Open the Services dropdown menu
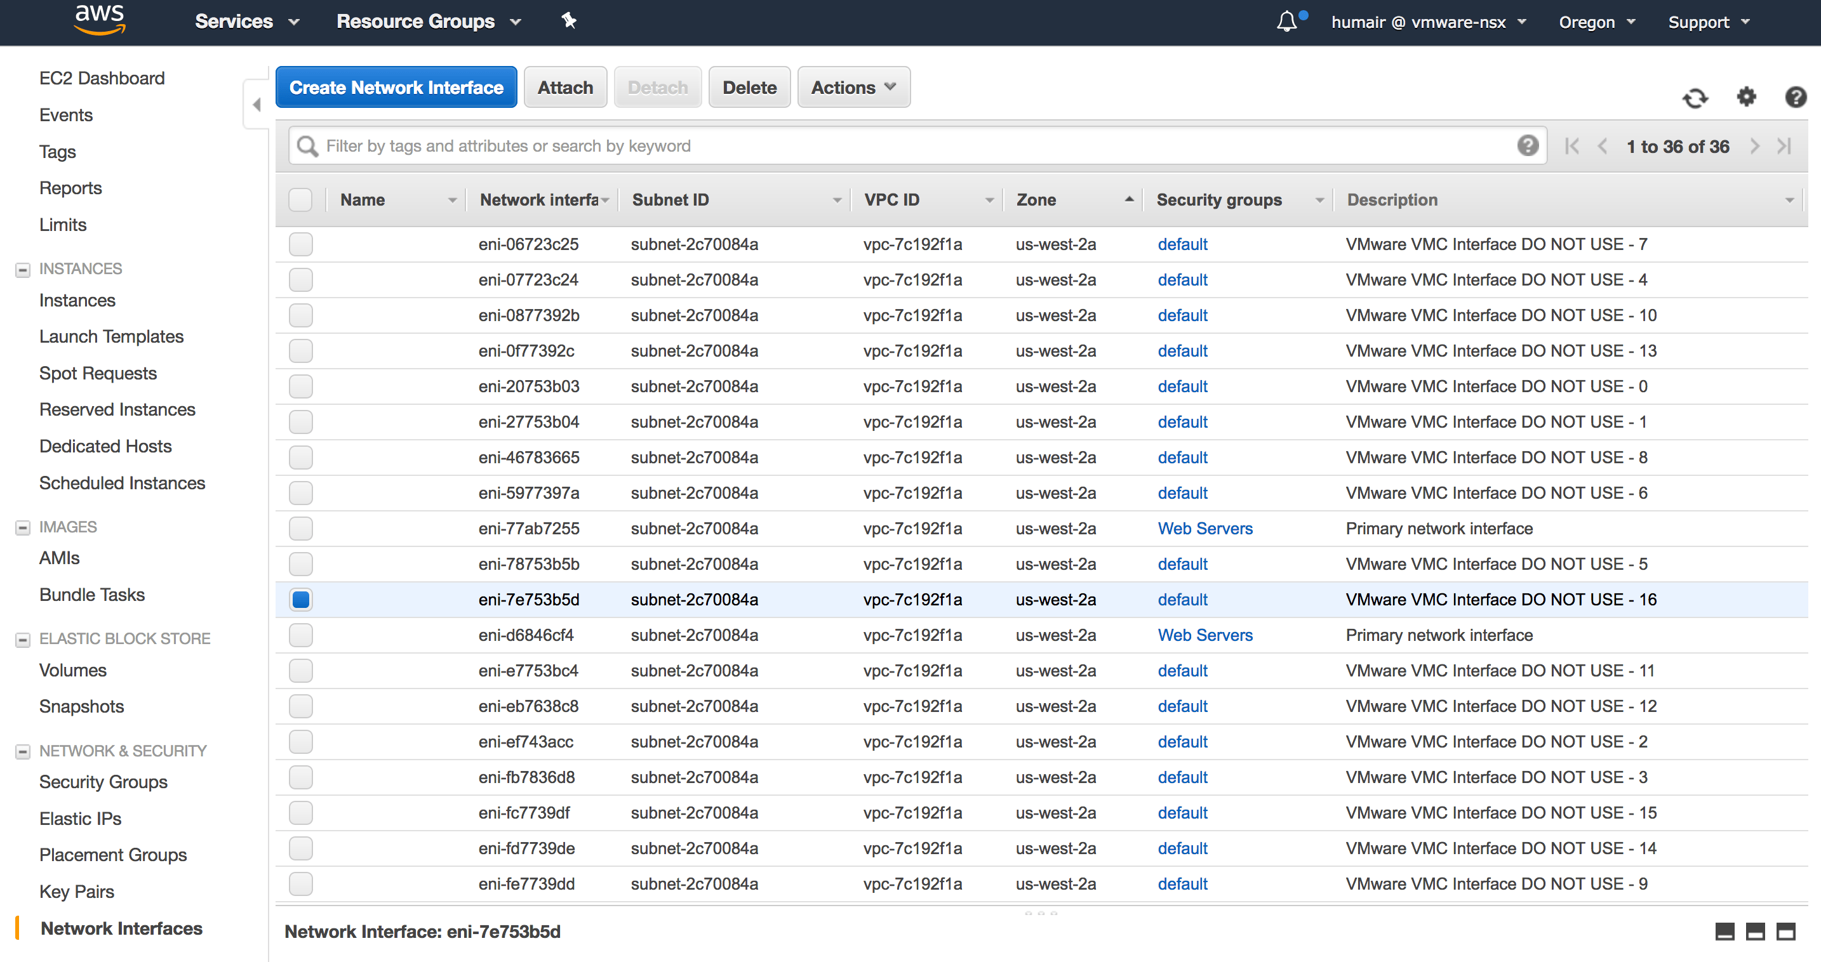This screenshot has height=962, width=1821. point(247,22)
